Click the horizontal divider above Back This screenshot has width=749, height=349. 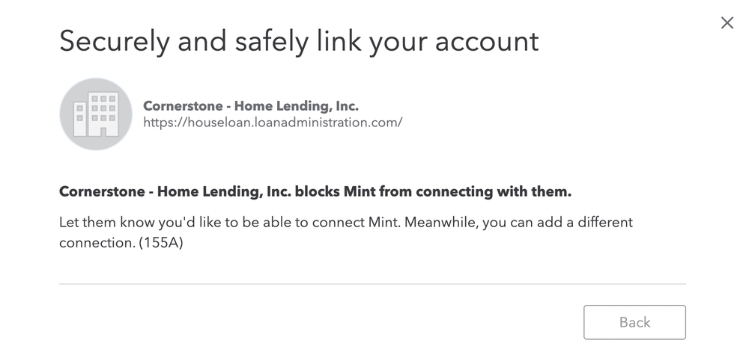(372, 284)
